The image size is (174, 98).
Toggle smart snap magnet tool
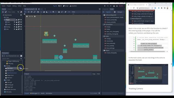(51, 12)
